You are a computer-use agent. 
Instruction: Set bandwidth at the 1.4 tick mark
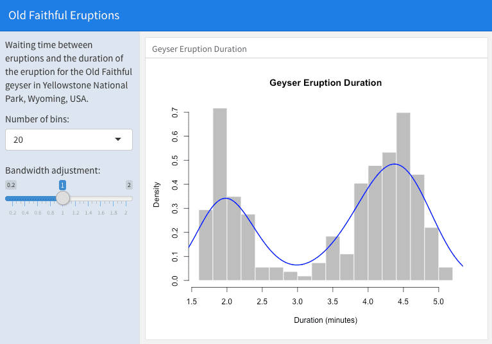pos(88,199)
